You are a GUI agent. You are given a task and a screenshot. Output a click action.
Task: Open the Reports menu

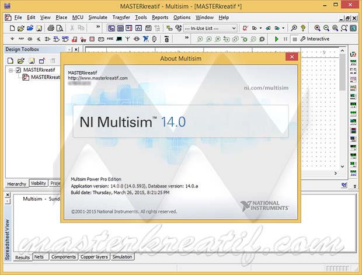coord(160,18)
